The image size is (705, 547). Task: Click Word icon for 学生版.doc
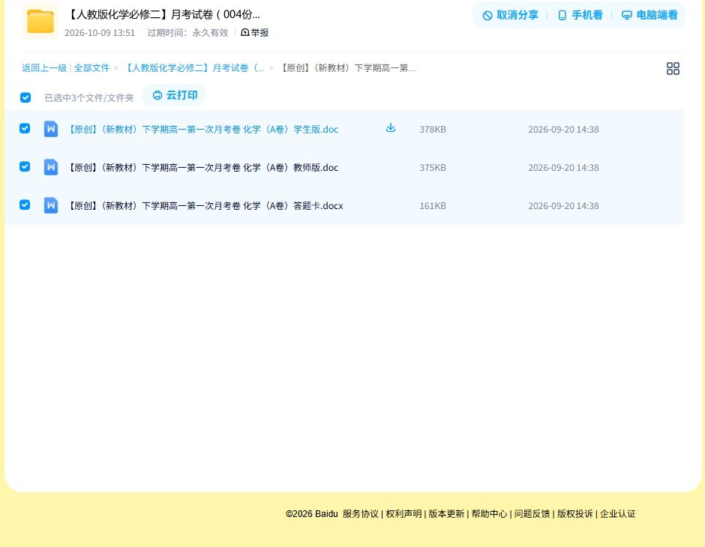tap(51, 129)
